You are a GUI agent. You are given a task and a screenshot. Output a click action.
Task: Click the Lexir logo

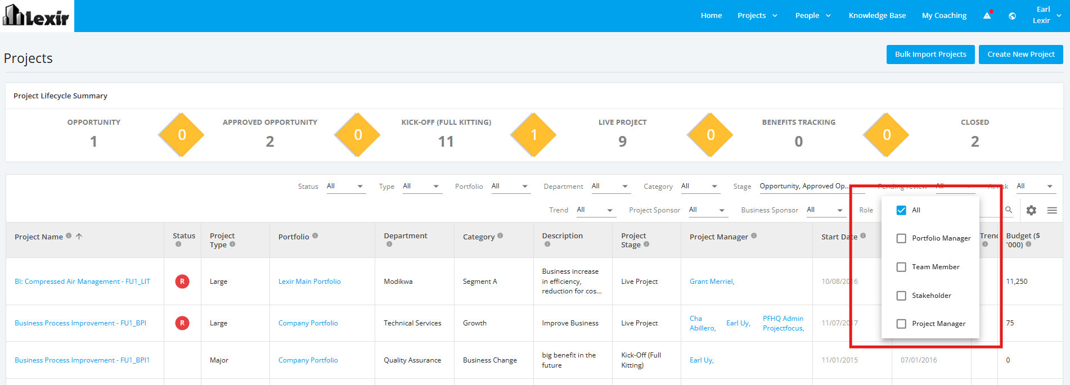[x=37, y=16]
